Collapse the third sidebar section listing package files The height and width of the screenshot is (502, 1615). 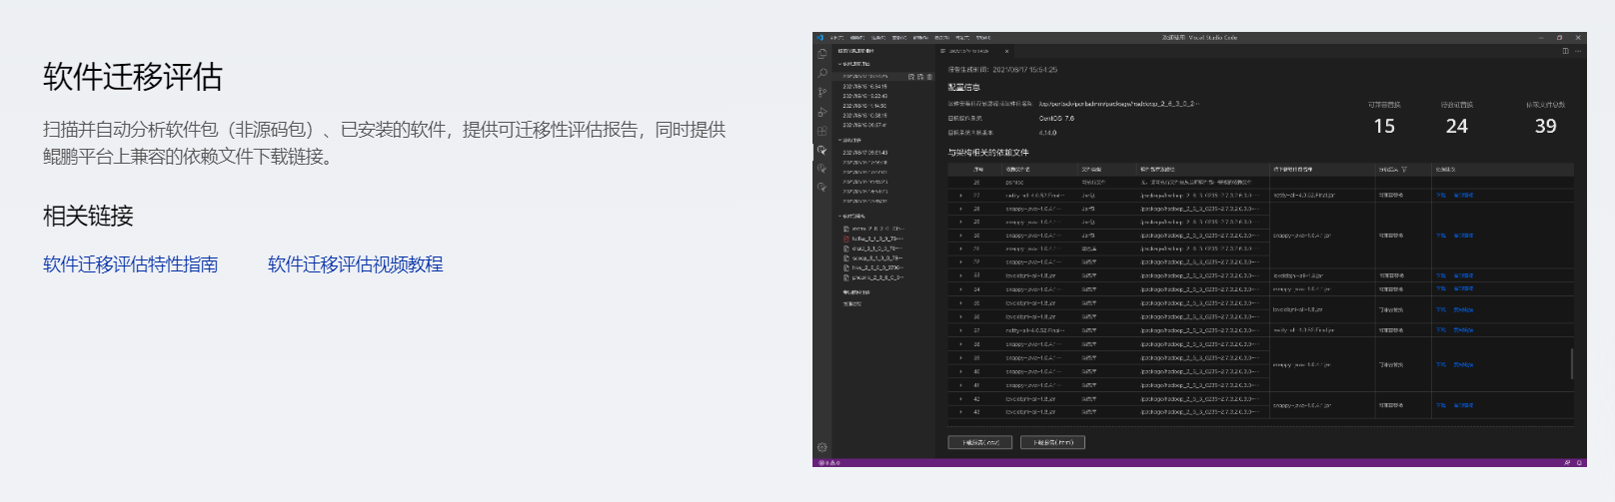(852, 217)
